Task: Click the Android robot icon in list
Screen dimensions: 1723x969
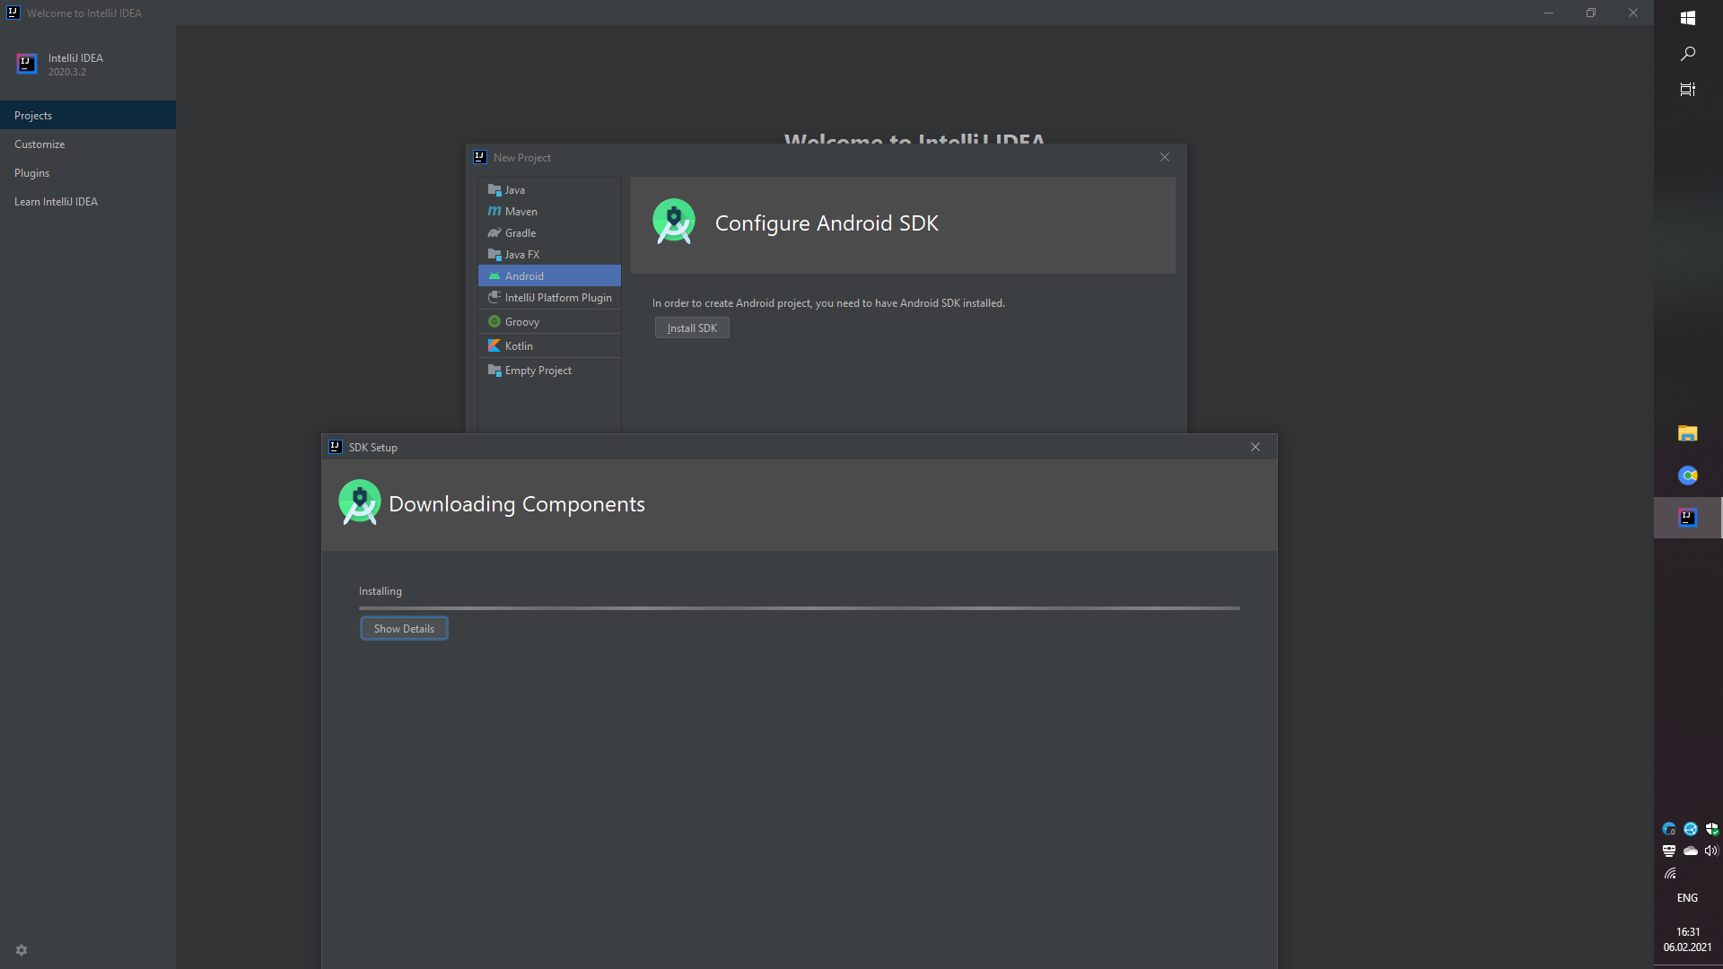Action: point(494,276)
